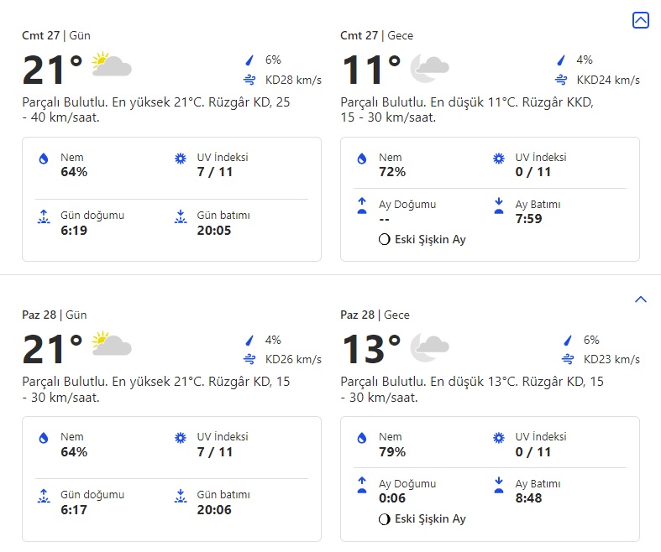Click raindrop icon beside 6% on Cmt 27 Gün

coord(249,60)
